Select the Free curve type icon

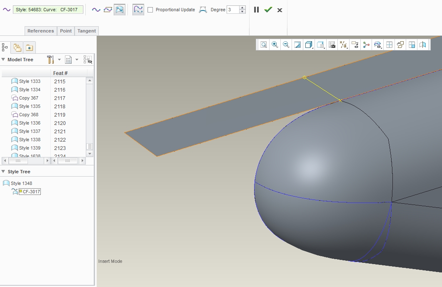pyautogui.click(x=96, y=10)
